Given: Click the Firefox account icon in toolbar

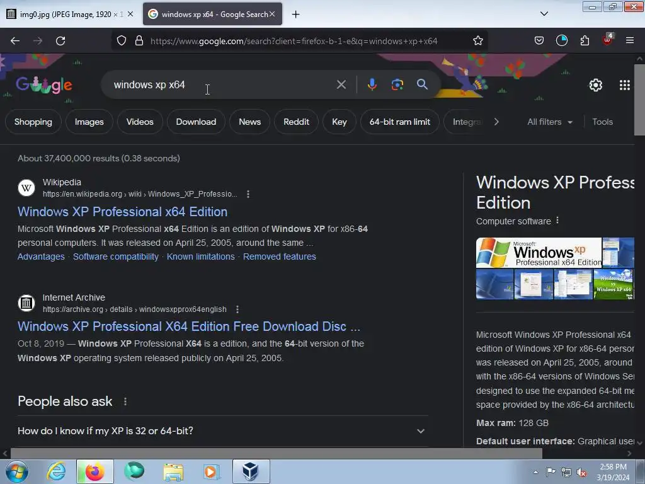Looking at the screenshot, I should tap(561, 41).
